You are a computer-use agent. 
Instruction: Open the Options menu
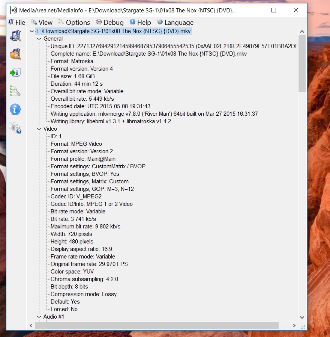tap(74, 22)
